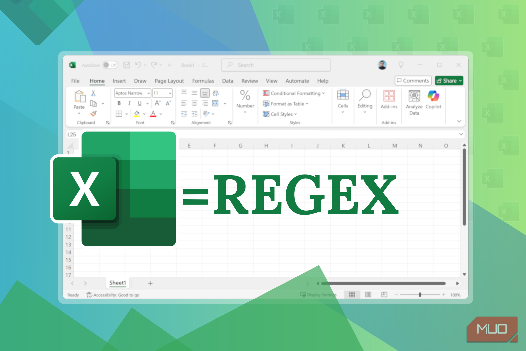526x351 pixels.
Task: Switch to the Data tab
Action: pos(228,81)
